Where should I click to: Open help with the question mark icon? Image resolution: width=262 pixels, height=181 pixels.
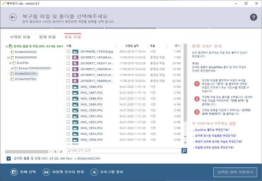[253, 17]
